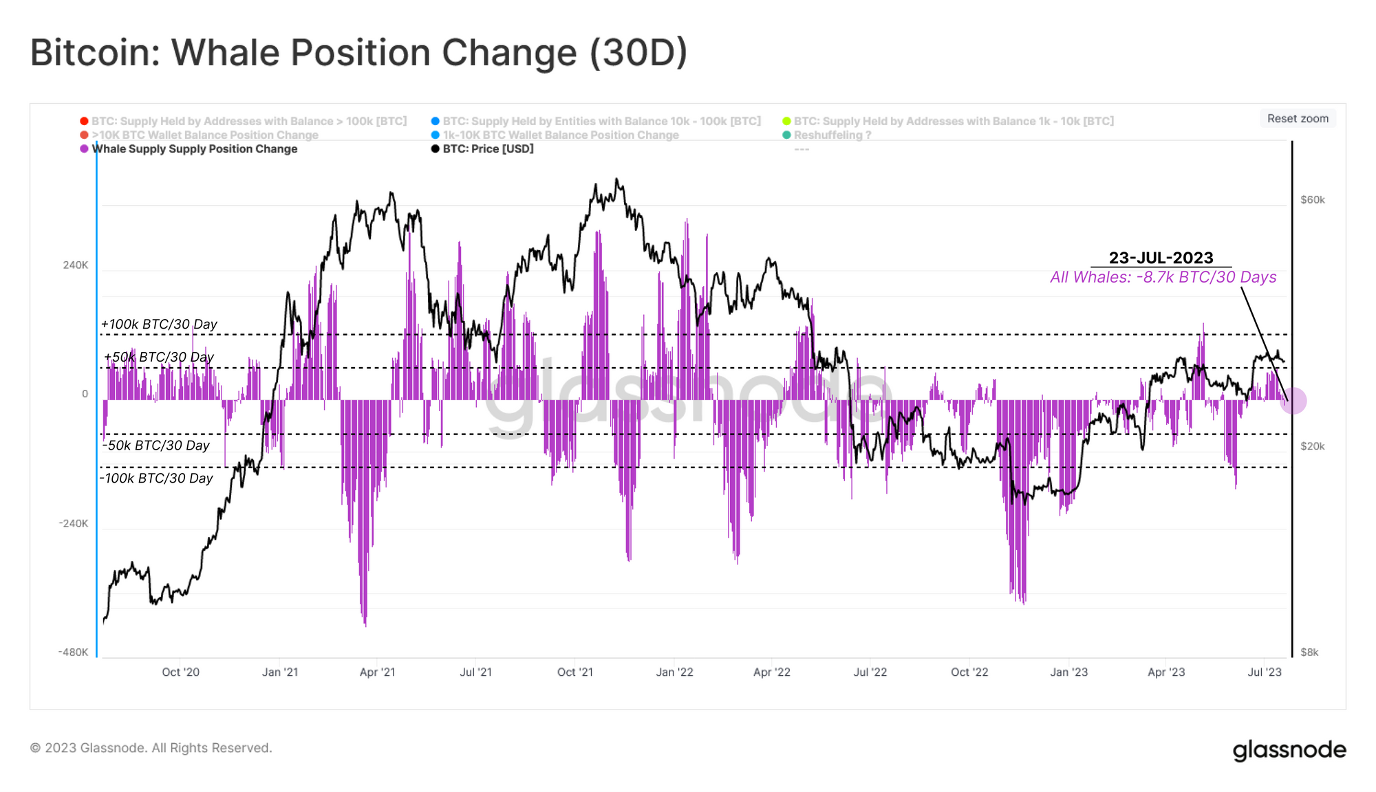Toggle the red >100k BTC supply legend dot
The width and height of the screenshot is (1376, 792).
pos(84,121)
